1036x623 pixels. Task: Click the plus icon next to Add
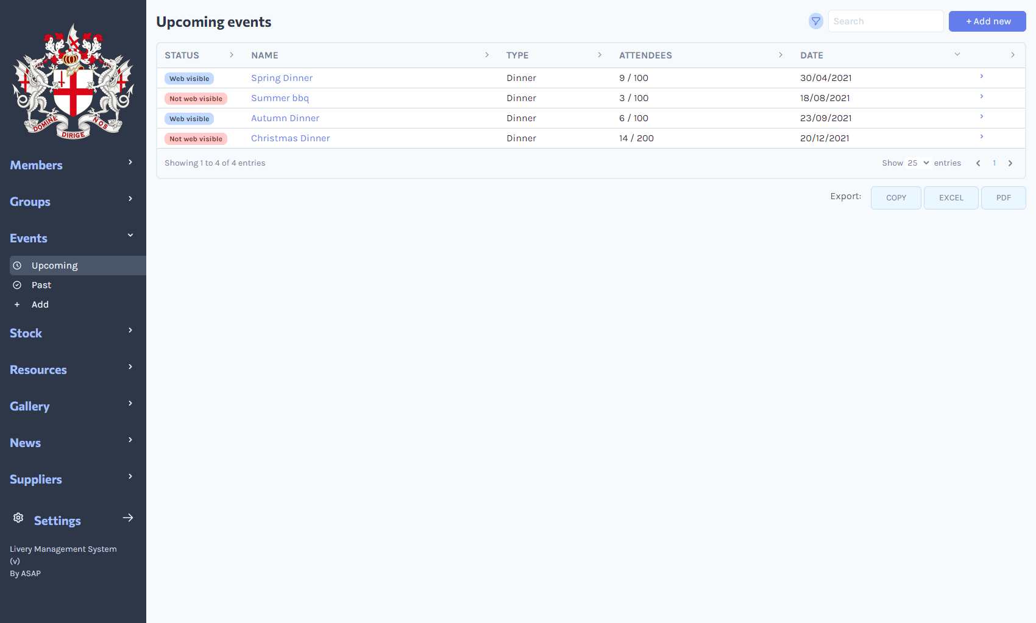coord(17,304)
